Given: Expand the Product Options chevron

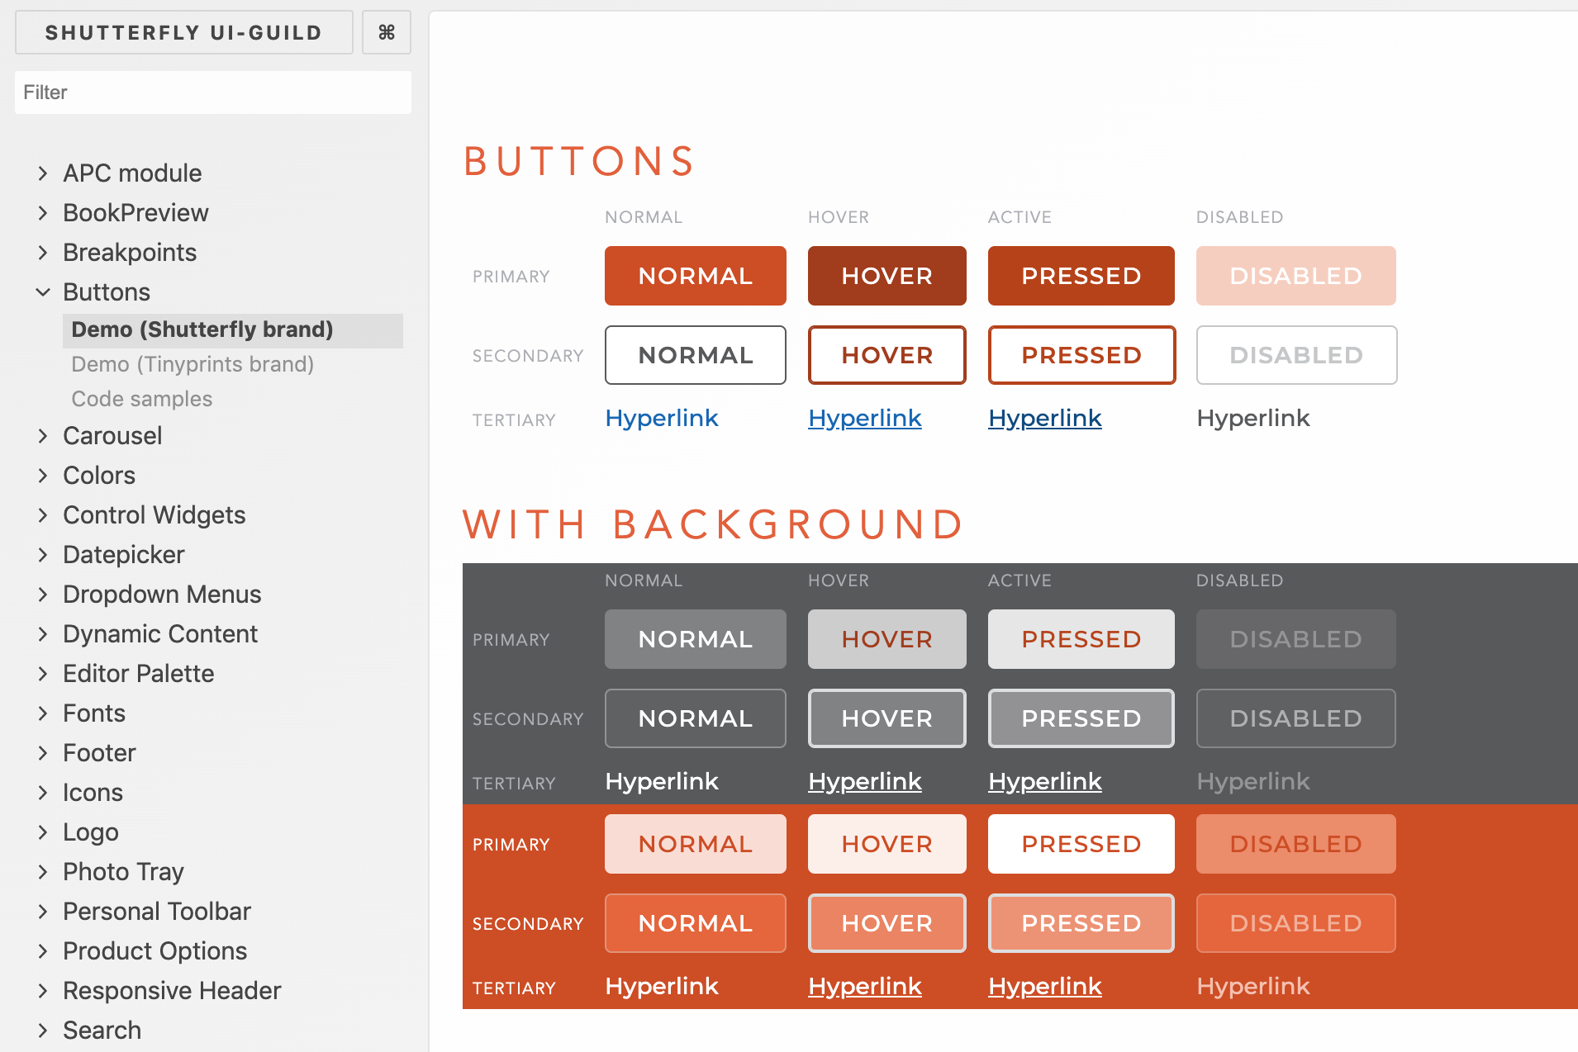Looking at the screenshot, I should [x=43, y=951].
